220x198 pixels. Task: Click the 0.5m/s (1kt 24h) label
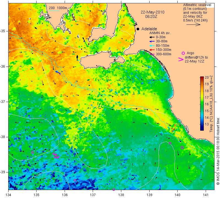[195, 20]
